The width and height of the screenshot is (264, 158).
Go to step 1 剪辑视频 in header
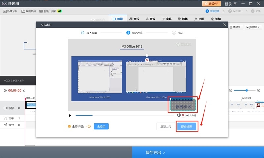(x=213, y=11)
